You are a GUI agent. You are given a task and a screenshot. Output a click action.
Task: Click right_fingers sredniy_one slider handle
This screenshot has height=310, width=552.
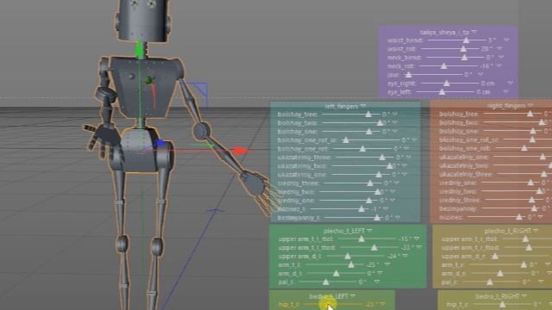(530, 183)
